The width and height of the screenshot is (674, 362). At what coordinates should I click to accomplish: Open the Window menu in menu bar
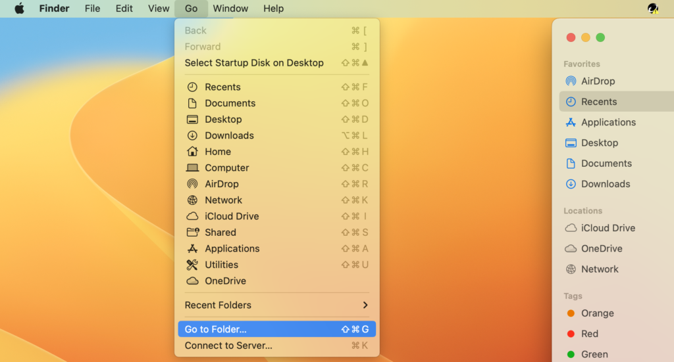point(230,9)
